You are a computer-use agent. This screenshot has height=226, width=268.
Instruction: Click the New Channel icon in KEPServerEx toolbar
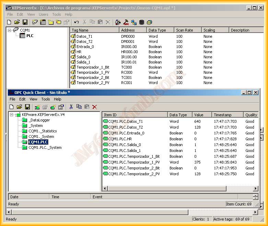click(x=35, y=22)
